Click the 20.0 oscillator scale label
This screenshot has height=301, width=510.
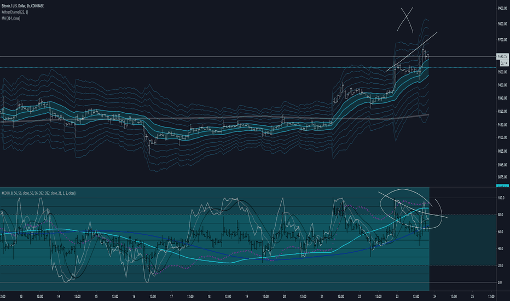tap(500, 265)
